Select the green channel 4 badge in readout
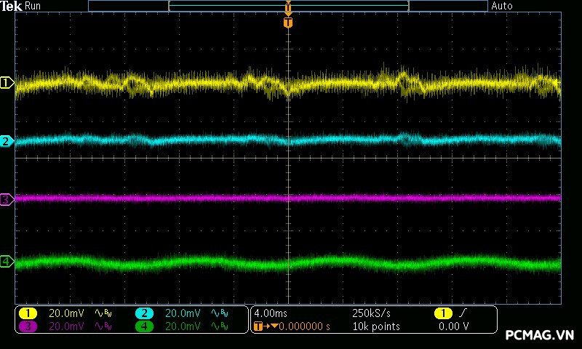Viewport: 582px width, 349px height. pyautogui.click(x=144, y=326)
